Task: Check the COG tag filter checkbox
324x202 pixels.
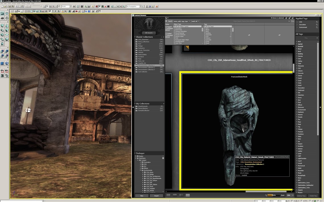Action: [x=205, y=36]
